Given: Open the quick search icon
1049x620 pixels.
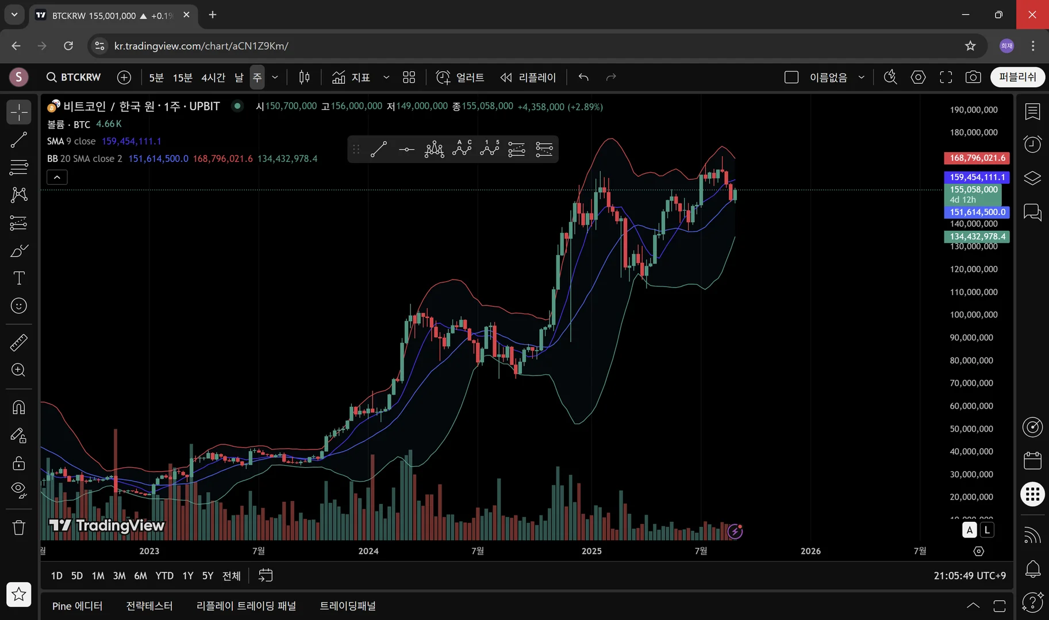Looking at the screenshot, I should click(x=890, y=77).
